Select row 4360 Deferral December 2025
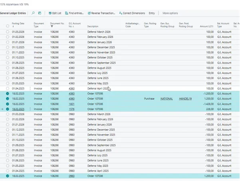240x181 pixels. 8,47
